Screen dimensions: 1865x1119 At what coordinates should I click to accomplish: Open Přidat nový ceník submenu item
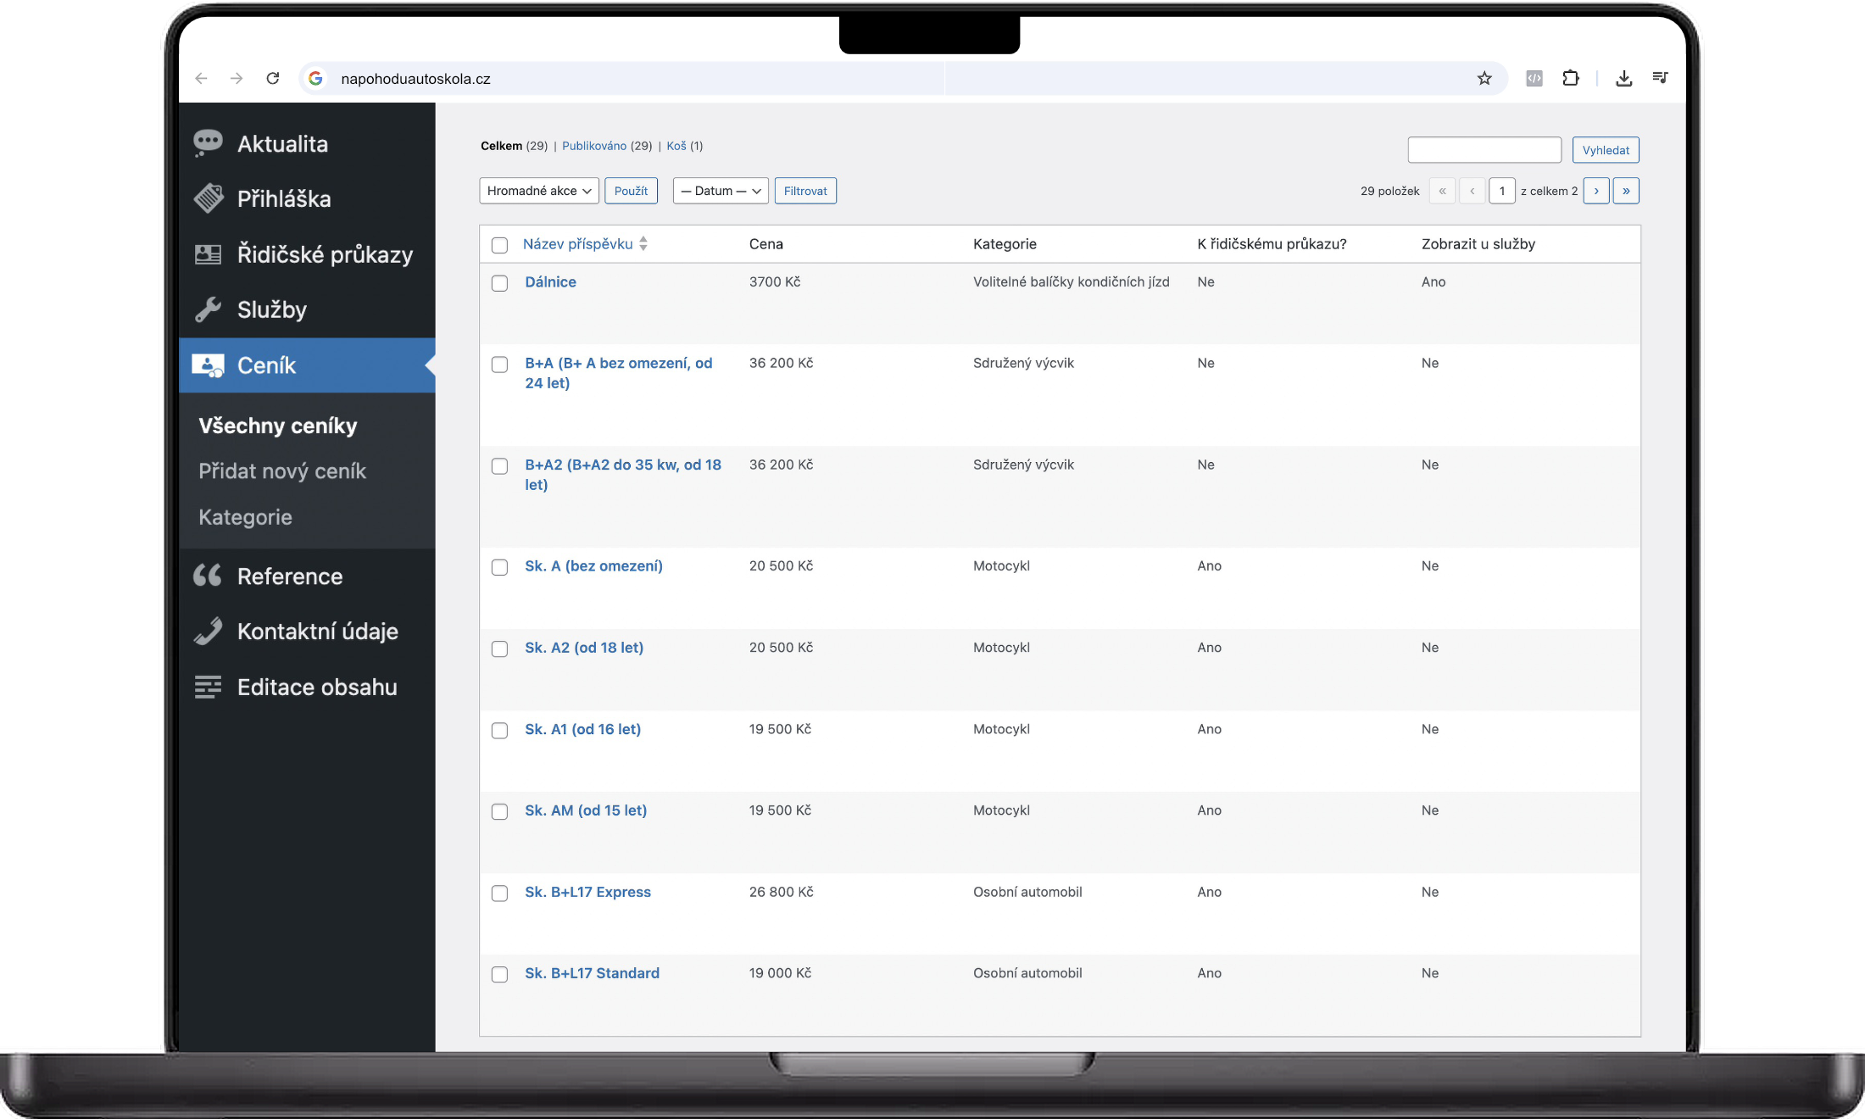282,471
